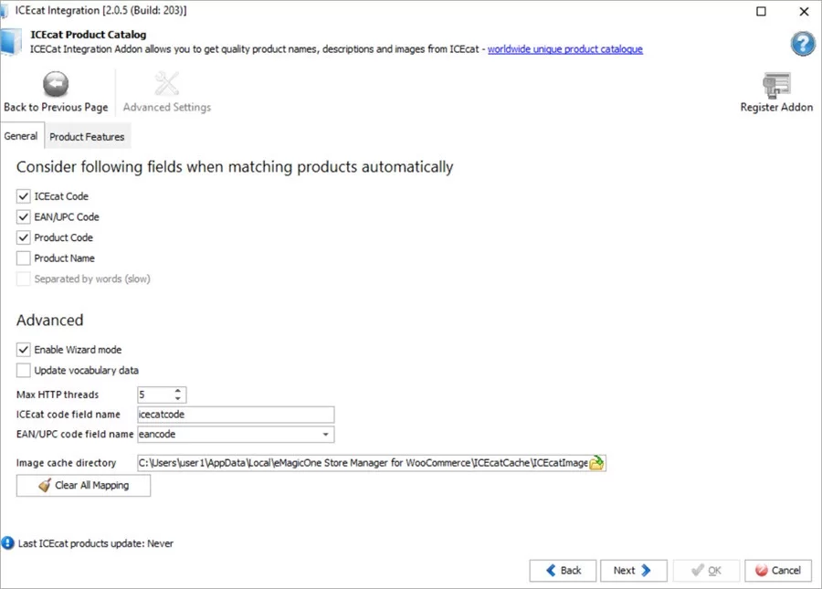
Task: Check Update vocabulary data
Action: pos(22,370)
